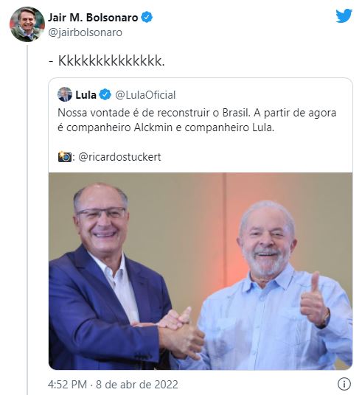Open quoted tweet text about reconstruir o Brasil
The height and width of the screenshot is (395, 362).
(x=197, y=120)
